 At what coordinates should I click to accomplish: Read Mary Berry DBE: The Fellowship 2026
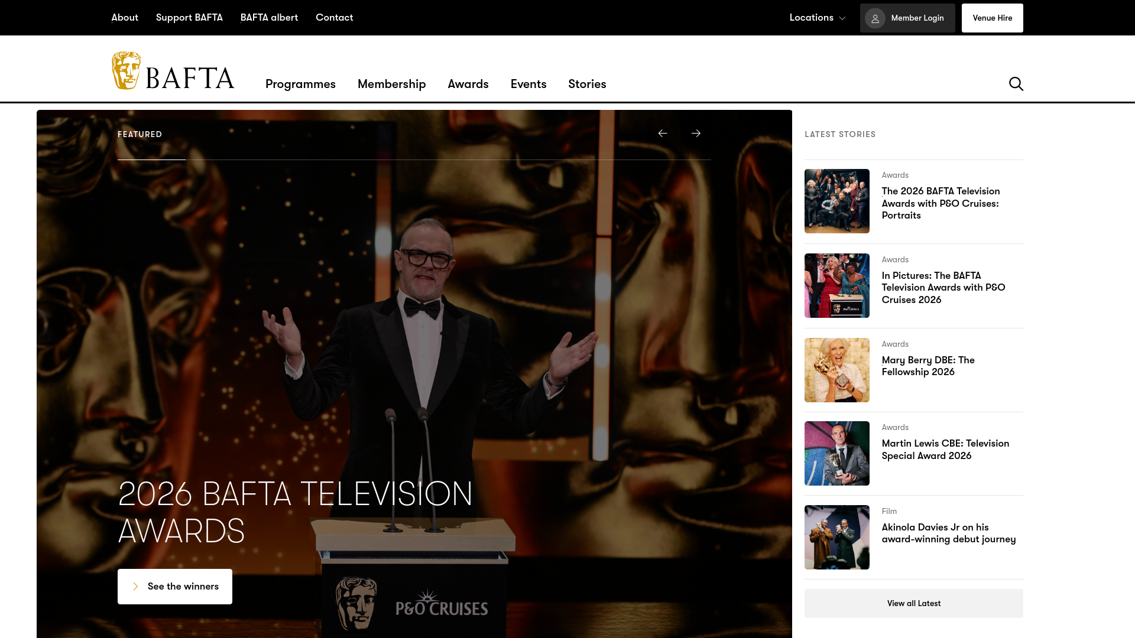point(928,366)
